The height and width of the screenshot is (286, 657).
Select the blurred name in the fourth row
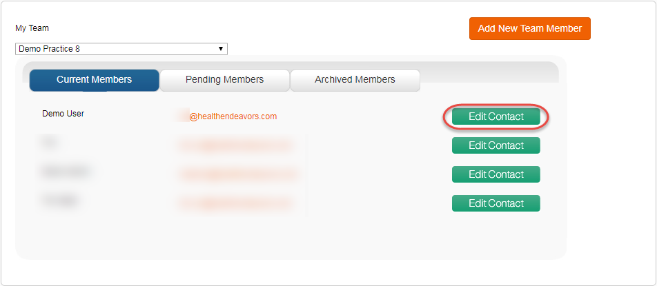[59, 201]
